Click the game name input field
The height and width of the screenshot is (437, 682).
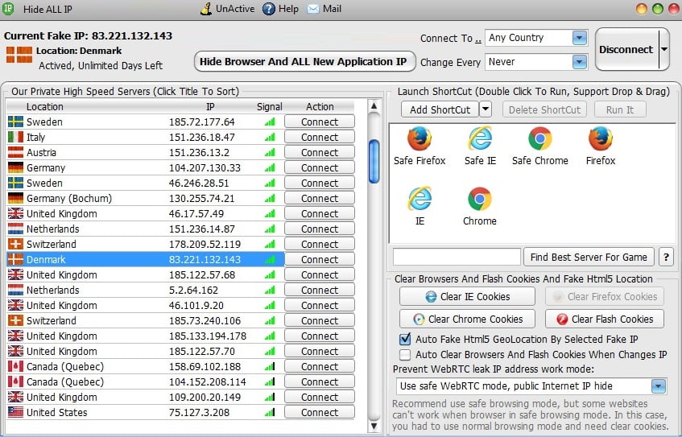coord(457,257)
